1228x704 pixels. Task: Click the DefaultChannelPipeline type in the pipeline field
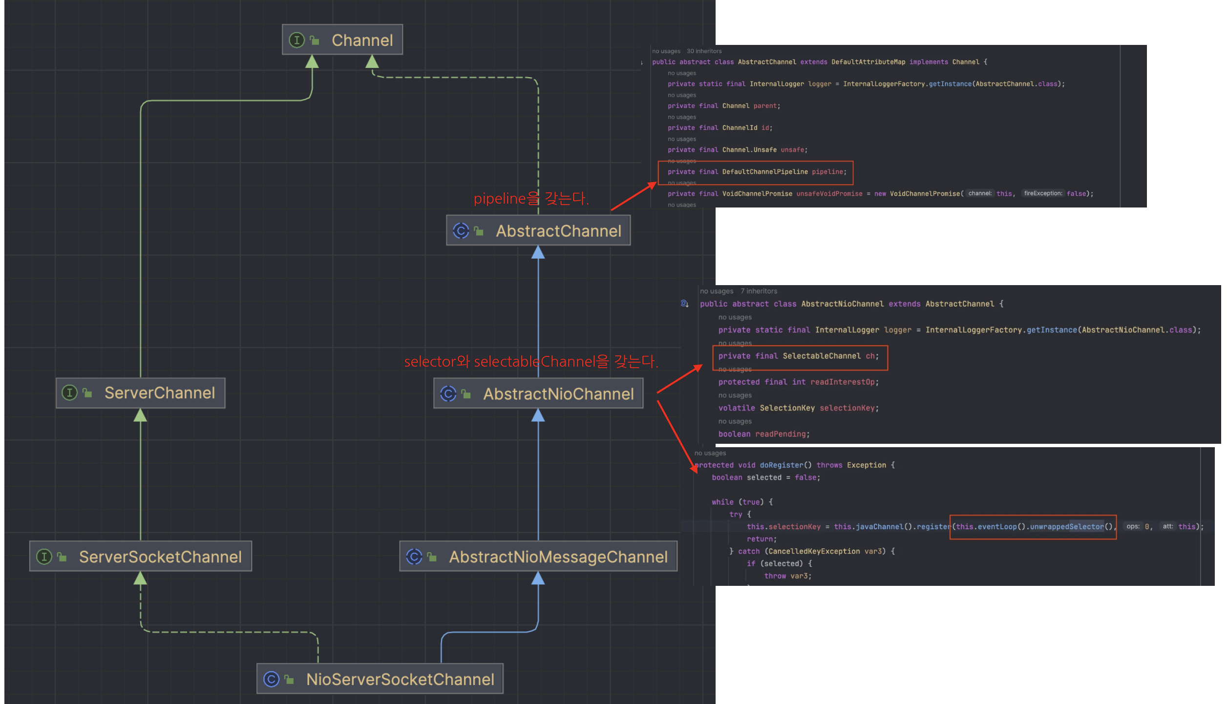coord(764,172)
